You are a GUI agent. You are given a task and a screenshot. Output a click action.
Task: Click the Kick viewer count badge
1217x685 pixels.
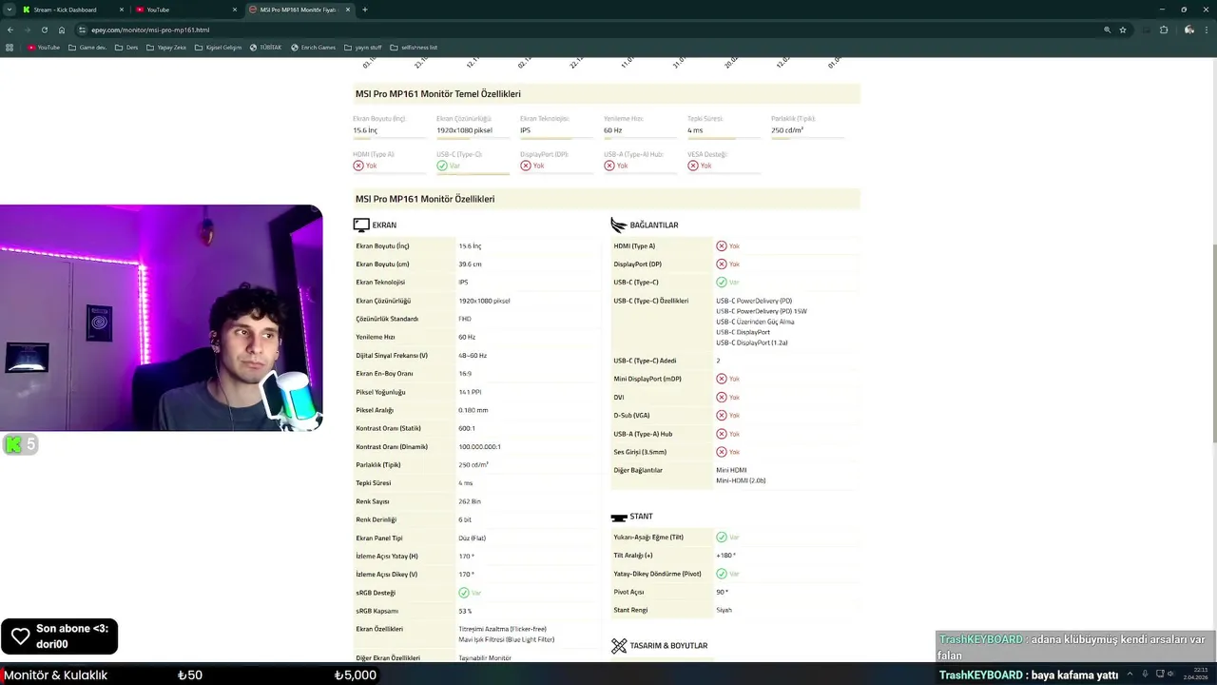click(20, 444)
